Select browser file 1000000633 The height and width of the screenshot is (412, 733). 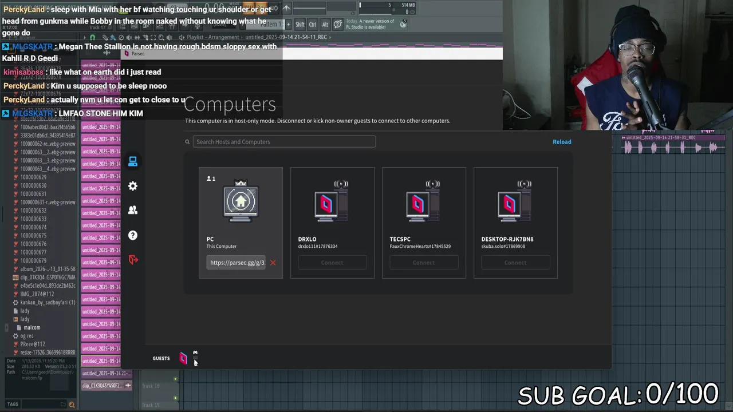(33, 219)
